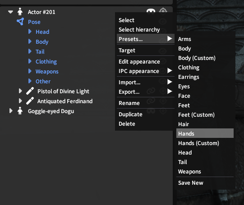Expand the Goggle-eyed Dogu actor
The width and height of the screenshot is (244, 205).
tap(11, 111)
